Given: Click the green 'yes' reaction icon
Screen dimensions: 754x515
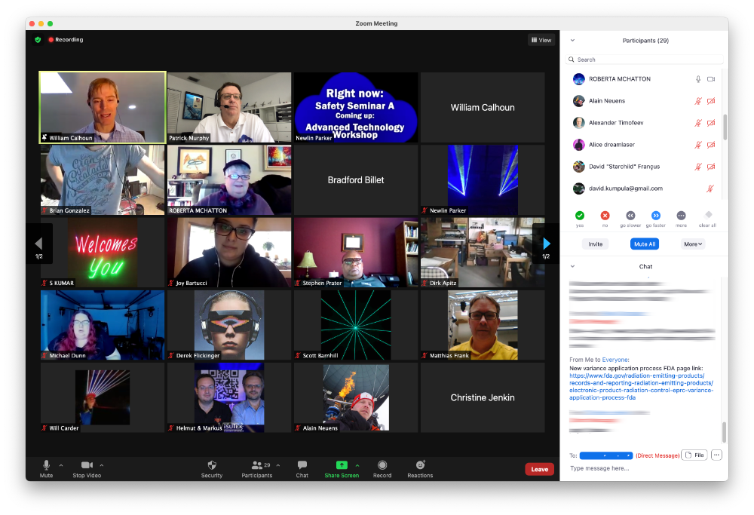Looking at the screenshot, I should pos(580,216).
